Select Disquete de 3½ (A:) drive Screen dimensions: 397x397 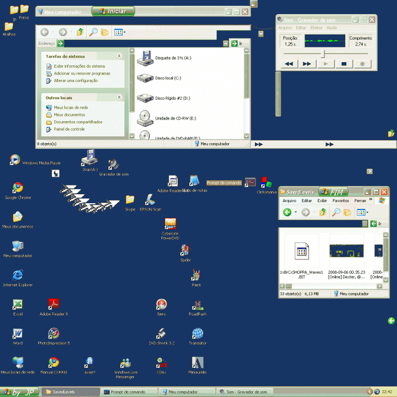[164, 58]
